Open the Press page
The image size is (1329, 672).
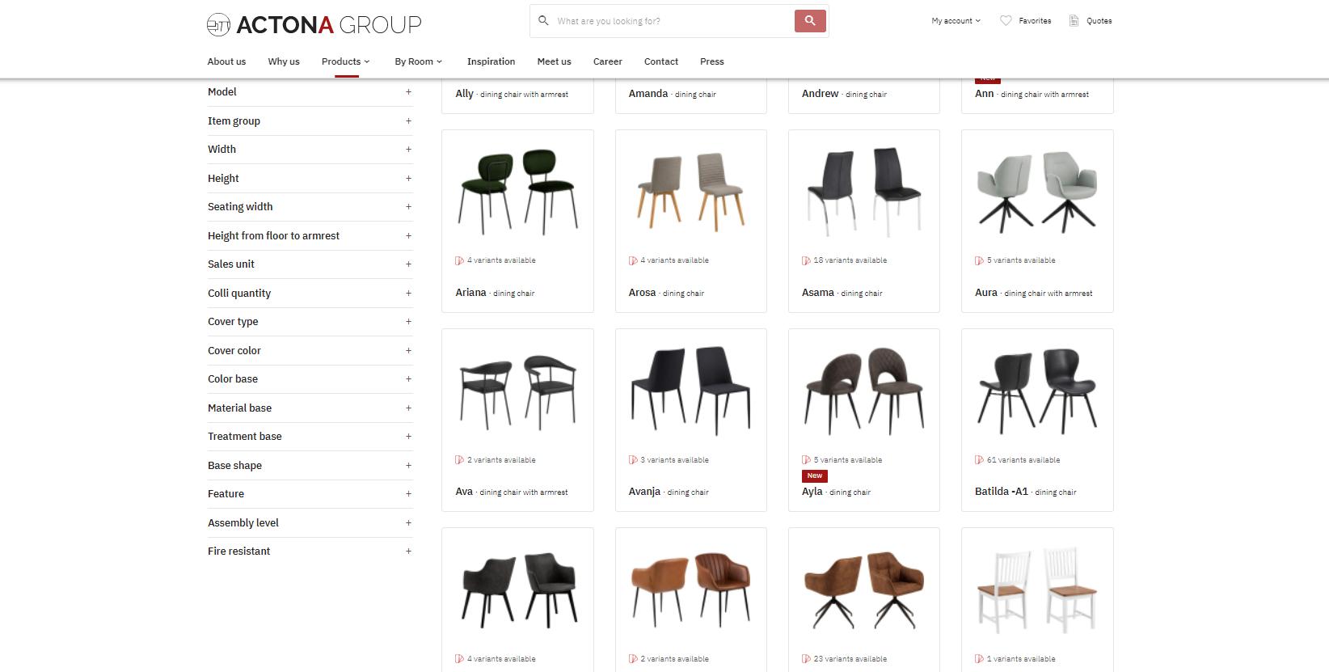pyautogui.click(x=712, y=61)
